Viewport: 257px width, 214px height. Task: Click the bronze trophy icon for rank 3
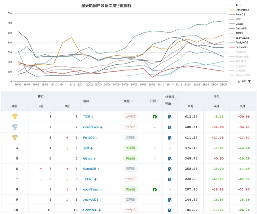[15, 137]
